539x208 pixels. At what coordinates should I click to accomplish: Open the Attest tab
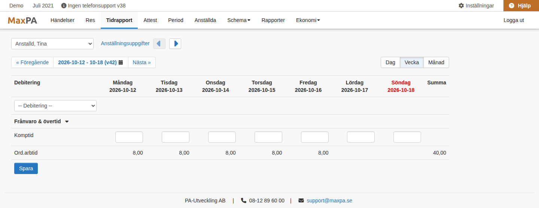click(x=150, y=20)
